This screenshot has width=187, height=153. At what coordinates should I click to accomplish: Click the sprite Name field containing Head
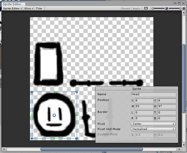tap(154, 94)
